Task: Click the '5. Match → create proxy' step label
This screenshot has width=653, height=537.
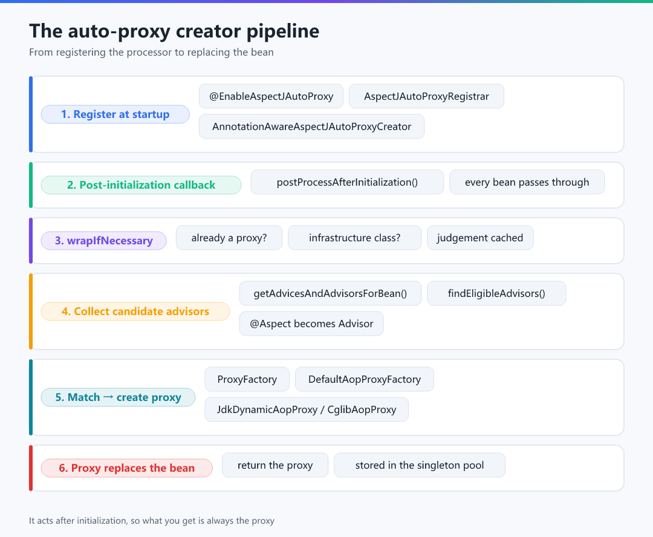Action: point(119,397)
